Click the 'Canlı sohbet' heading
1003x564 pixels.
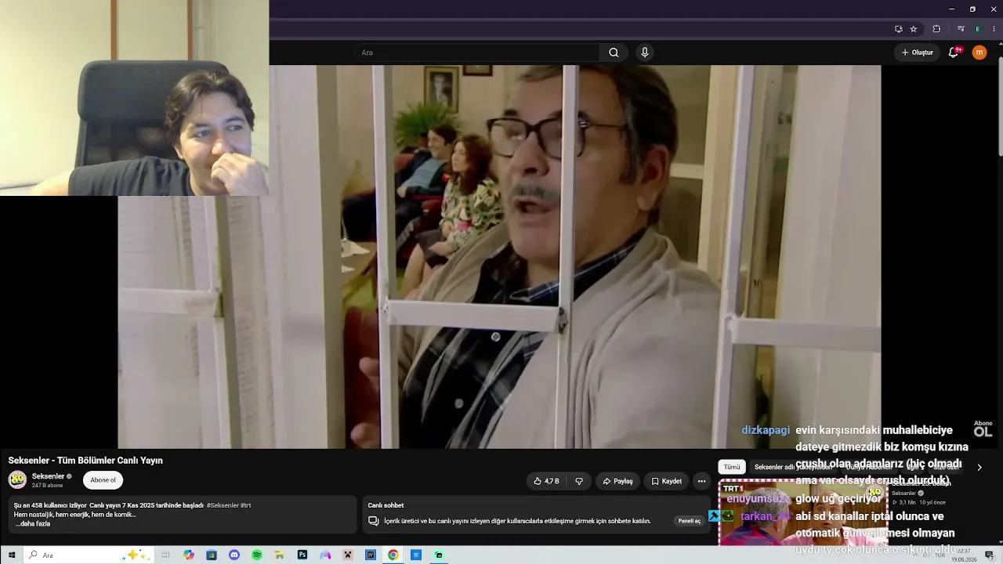[386, 505]
